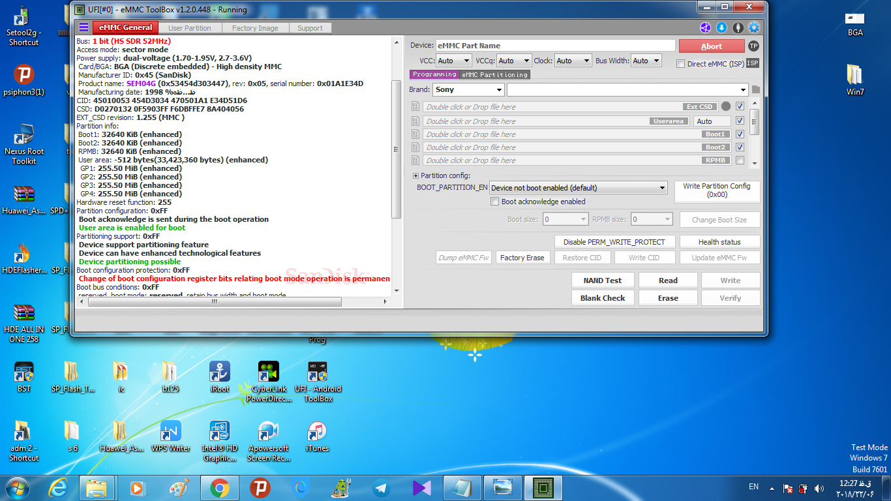Open Apowersoft Screen Recorder desktop icon
The height and width of the screenshot is (501, 891).
tap(268, 441)
